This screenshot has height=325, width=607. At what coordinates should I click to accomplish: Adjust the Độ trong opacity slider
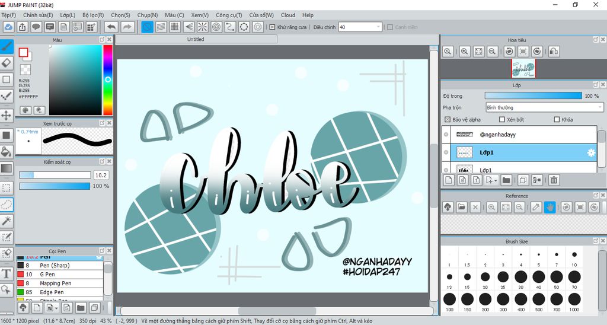533,95
